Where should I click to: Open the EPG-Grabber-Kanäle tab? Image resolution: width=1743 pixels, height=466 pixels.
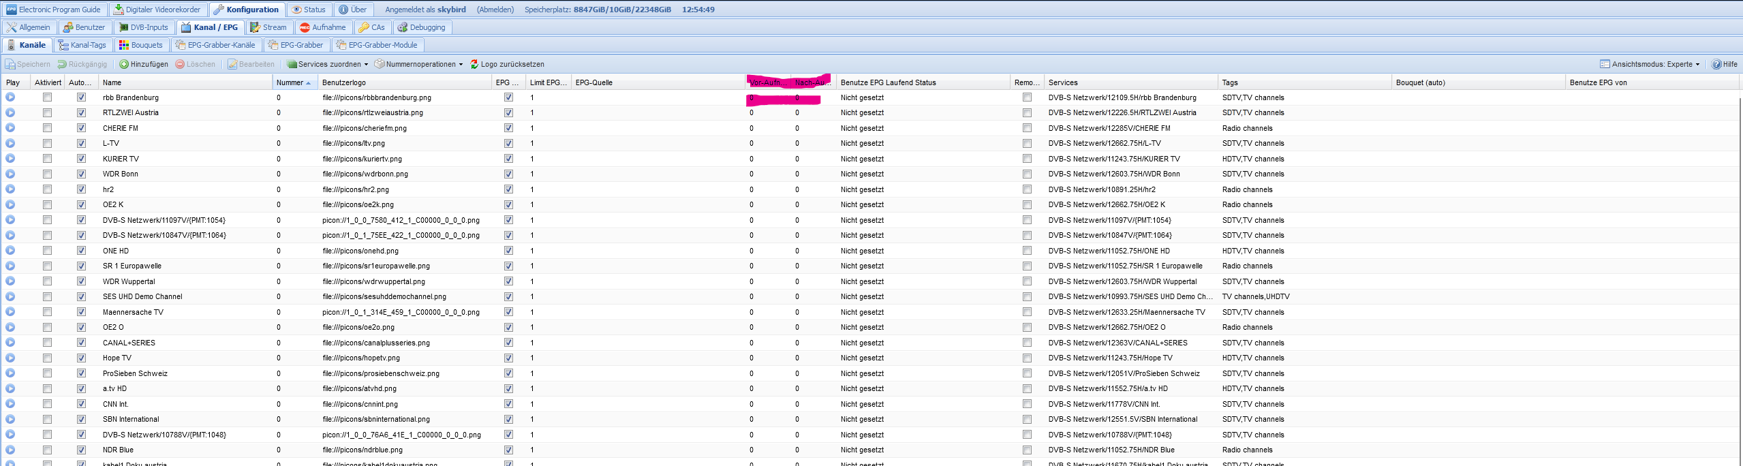(x=215, y=45)
